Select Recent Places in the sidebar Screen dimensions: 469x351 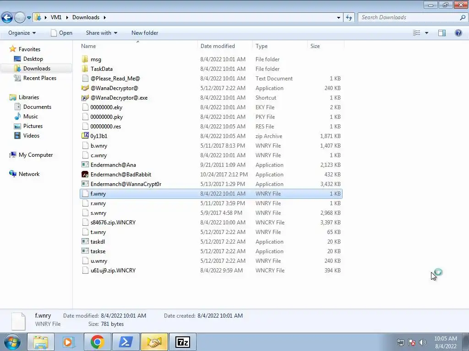coord(40,78)
